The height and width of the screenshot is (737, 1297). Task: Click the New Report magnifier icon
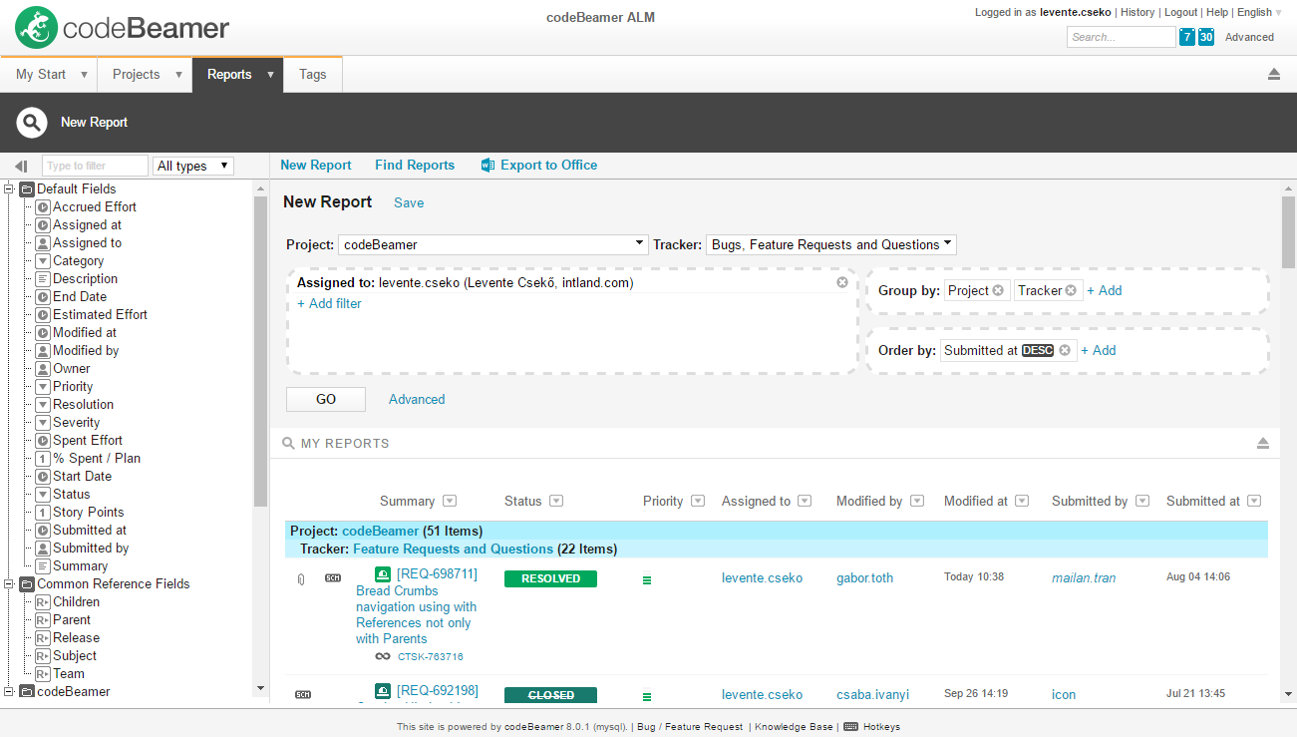[x=32, y=123]
